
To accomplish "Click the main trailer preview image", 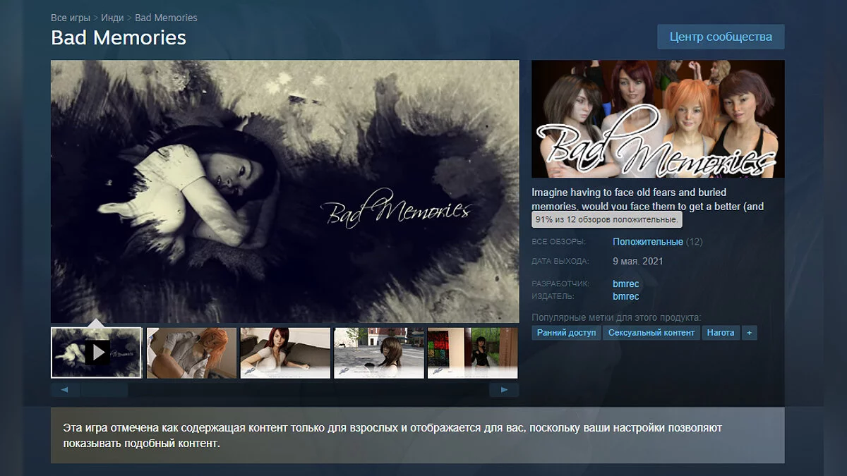I will pos(285,191).
